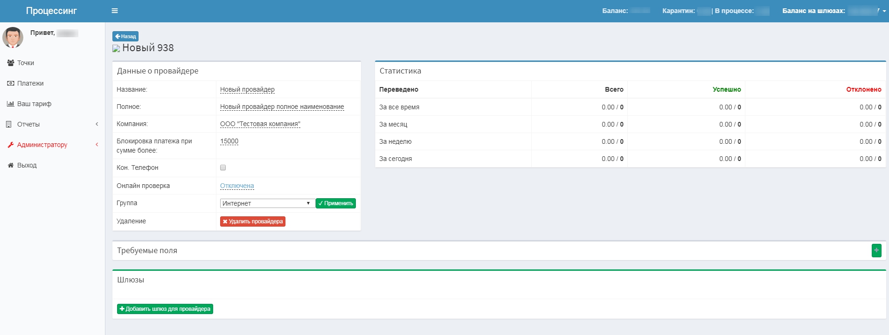Expand the Отчеты submenu chevron

(97, 124)
